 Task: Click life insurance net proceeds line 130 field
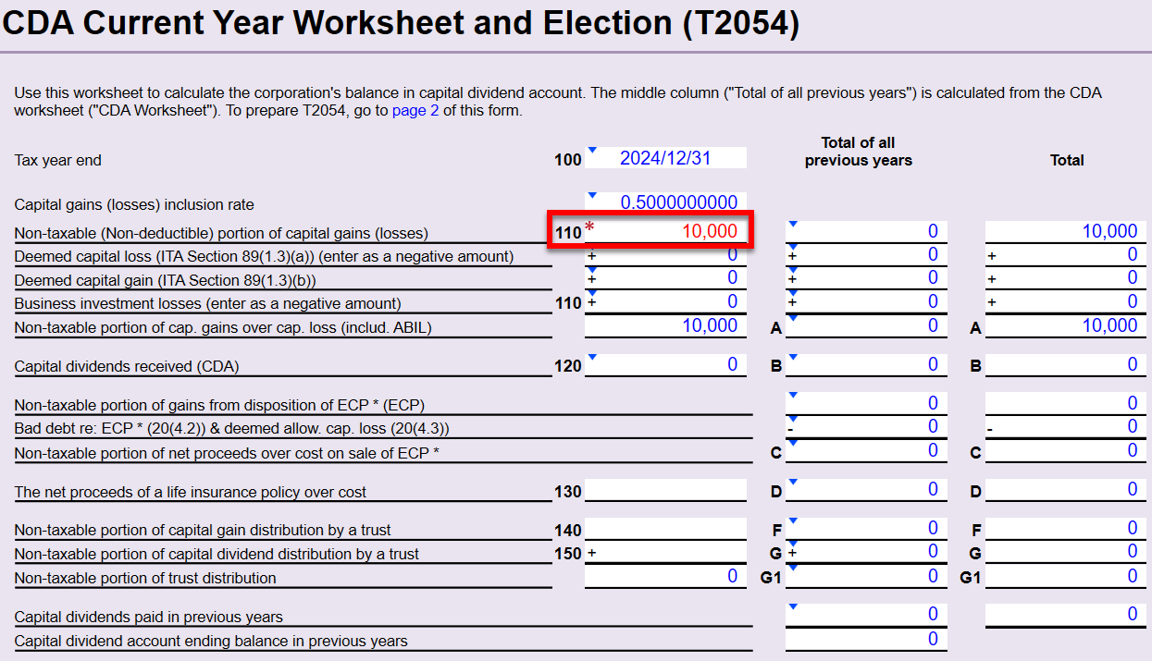click(x=665, y=490)
